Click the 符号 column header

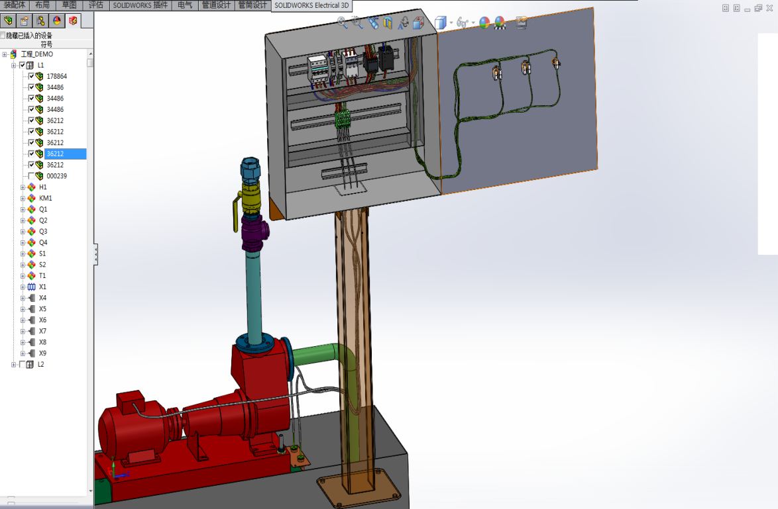tap(46, 44)
